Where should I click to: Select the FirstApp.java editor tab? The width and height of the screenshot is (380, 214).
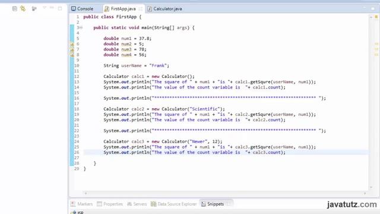pyautogui.click(x=123, y=9)
